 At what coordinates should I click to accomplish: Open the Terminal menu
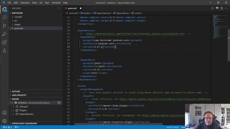[x=56, y=3]
